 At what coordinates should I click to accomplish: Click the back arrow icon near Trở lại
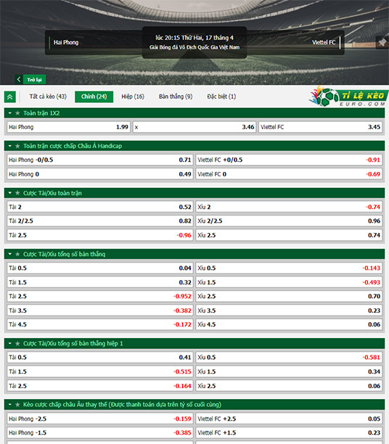tap(19, 79)
